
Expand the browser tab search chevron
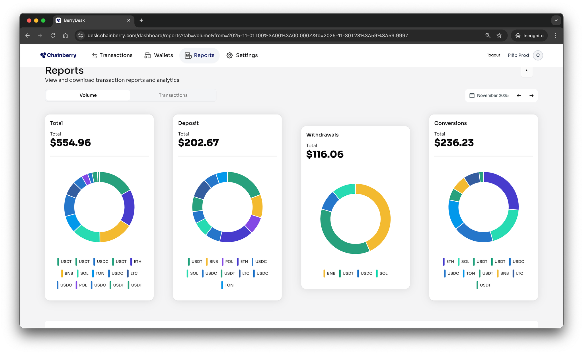coord(556,21)
